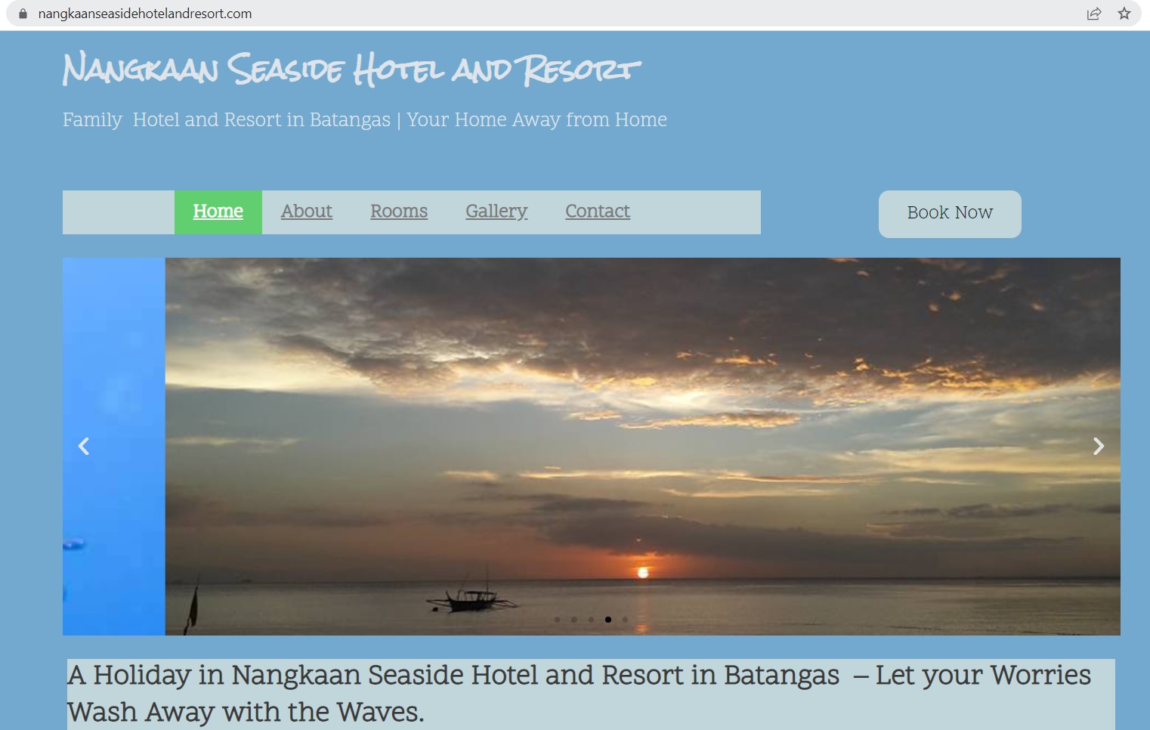The height and width of the screenshot is (730, 1150).
Task: Navigate to the Rooms page
Action: 399,212
